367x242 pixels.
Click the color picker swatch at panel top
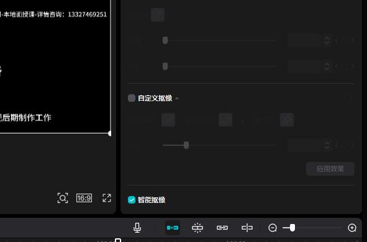tap(158, 15)
